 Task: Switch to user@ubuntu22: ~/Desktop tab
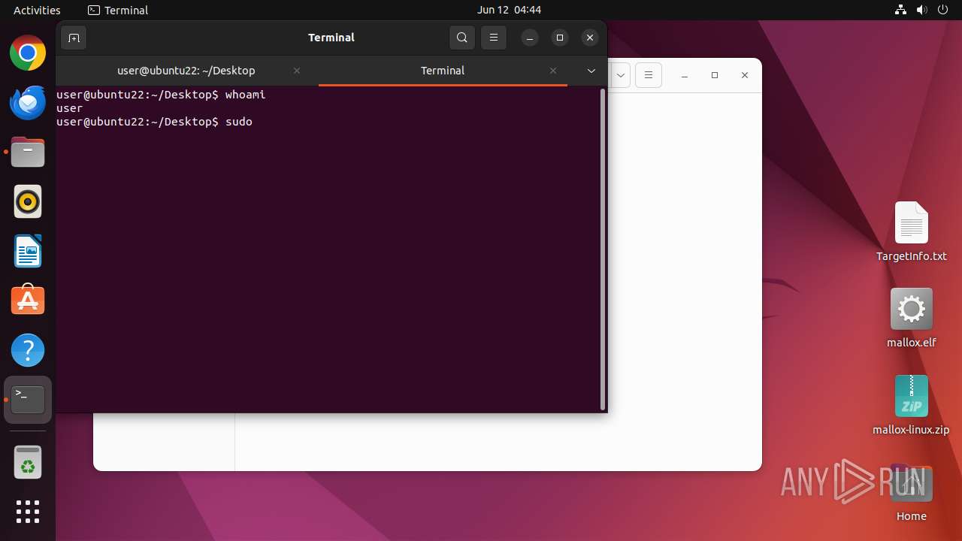pos(186,71)
